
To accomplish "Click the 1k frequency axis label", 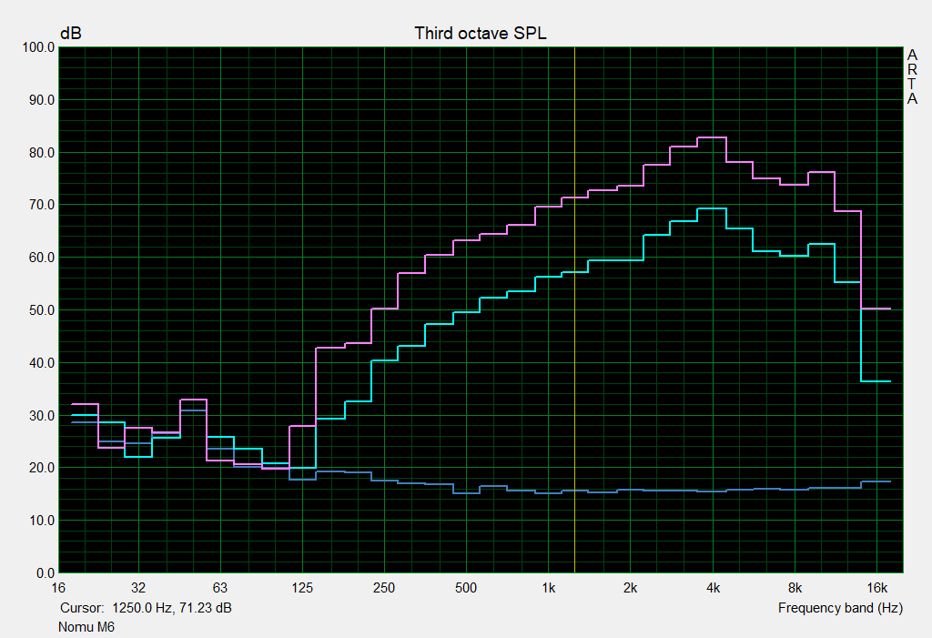I will (548, 588).
